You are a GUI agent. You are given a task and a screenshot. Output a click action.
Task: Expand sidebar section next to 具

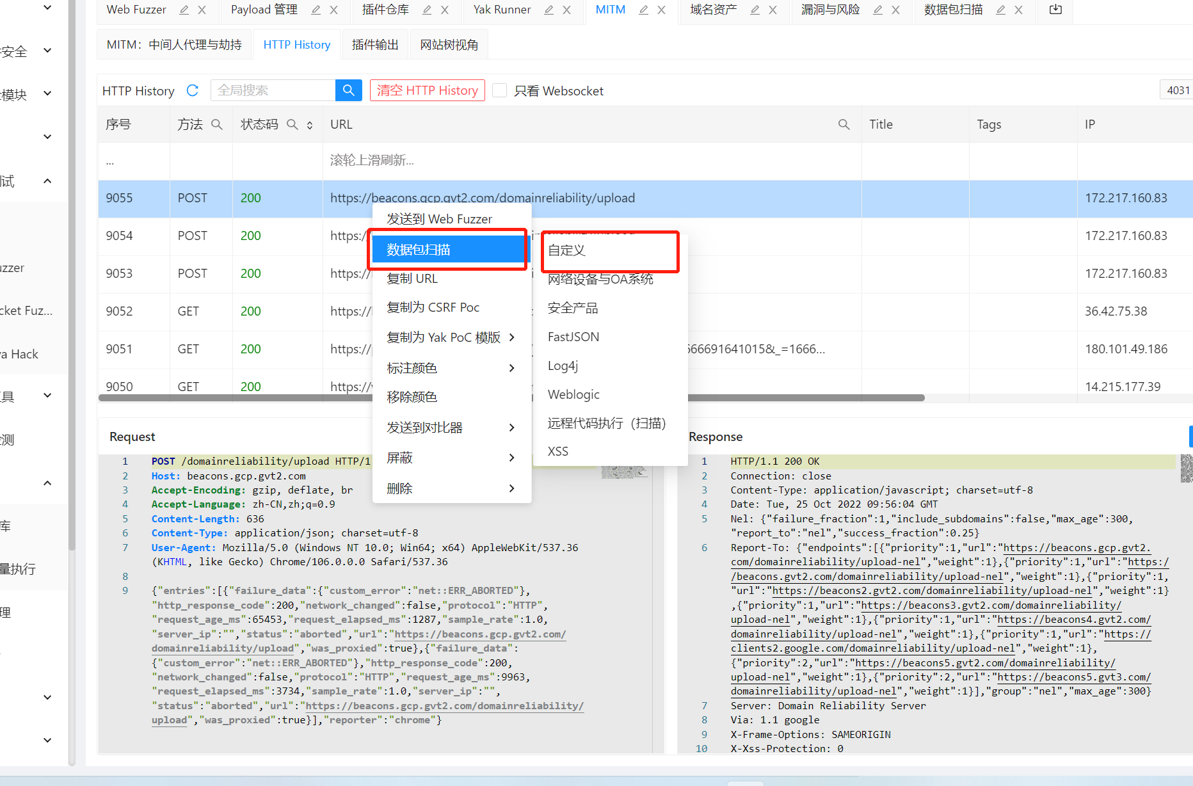tap(47, 396)
